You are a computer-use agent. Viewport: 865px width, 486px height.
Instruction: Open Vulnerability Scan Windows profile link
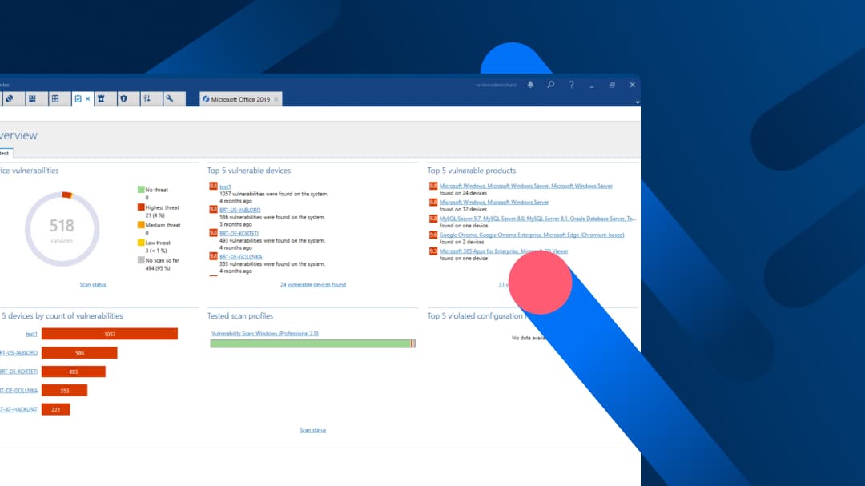[265, 334]
